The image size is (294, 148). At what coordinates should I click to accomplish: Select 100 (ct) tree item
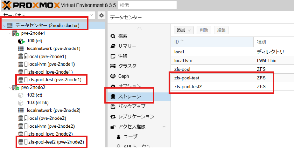coord(35,41)
